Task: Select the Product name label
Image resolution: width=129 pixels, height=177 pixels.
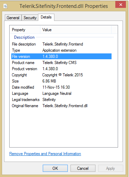Action: (23, 63)
